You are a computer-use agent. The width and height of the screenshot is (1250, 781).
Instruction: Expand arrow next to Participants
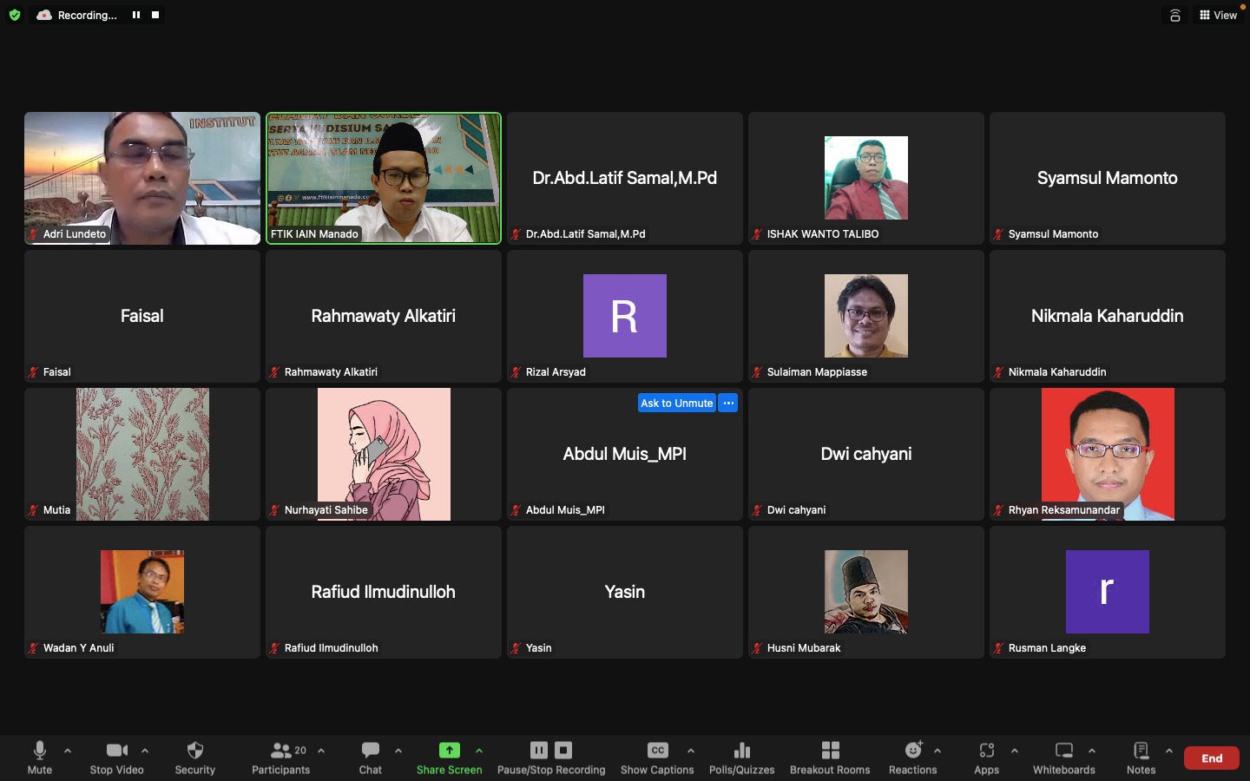tap(321, 751)
